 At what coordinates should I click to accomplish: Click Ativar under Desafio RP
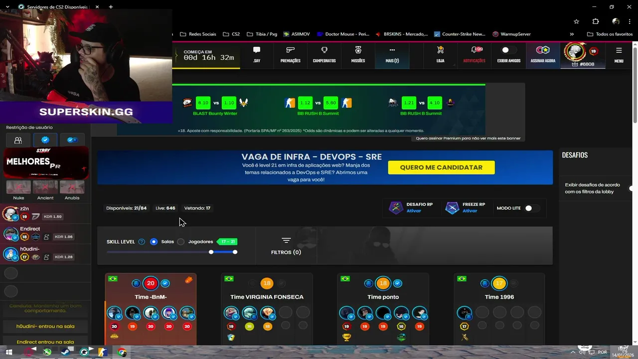coord(414,211)
